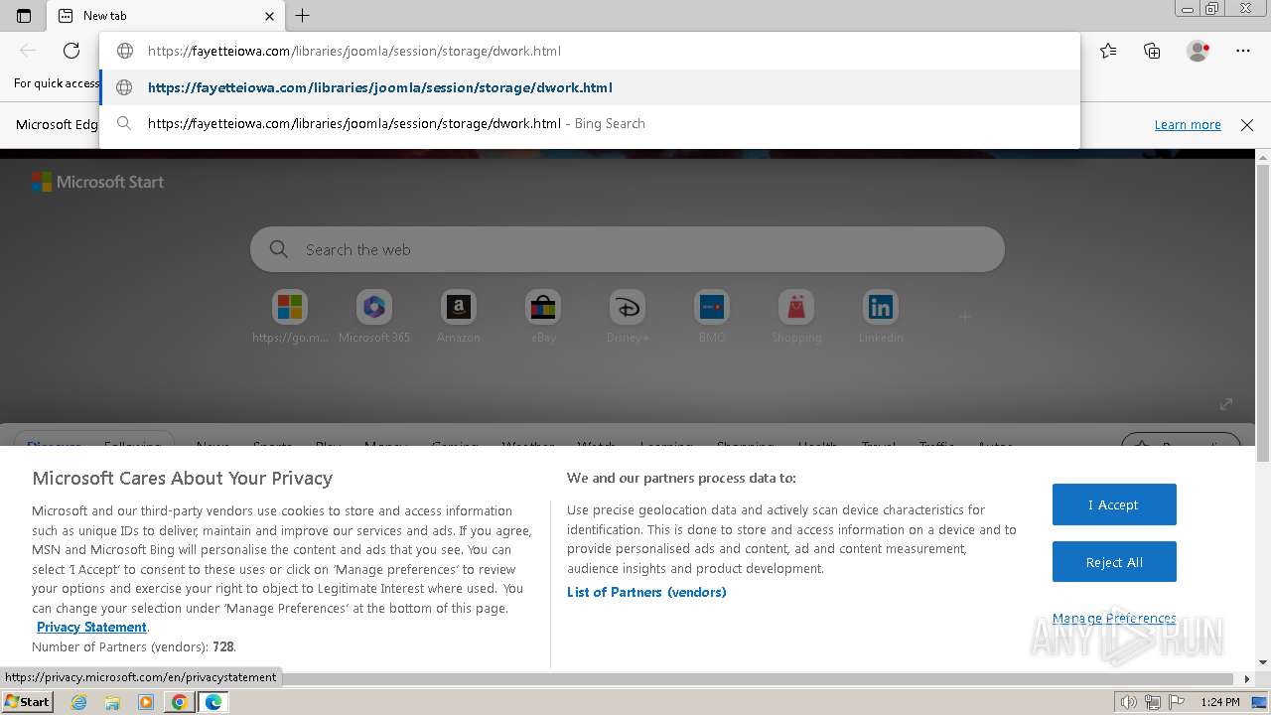
Task: Open Google Chrome from the taskbar
Action: coord(180,702)
